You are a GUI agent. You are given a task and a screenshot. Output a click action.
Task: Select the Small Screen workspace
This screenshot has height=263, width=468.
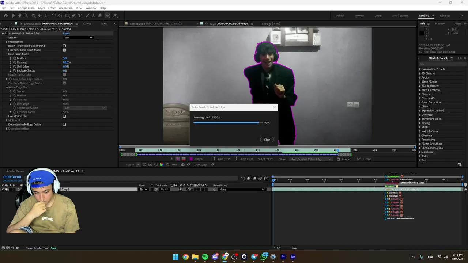(x=400, y=16)
